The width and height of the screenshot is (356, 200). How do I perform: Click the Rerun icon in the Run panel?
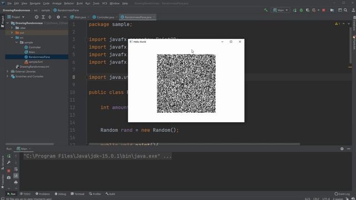point(9,156)
